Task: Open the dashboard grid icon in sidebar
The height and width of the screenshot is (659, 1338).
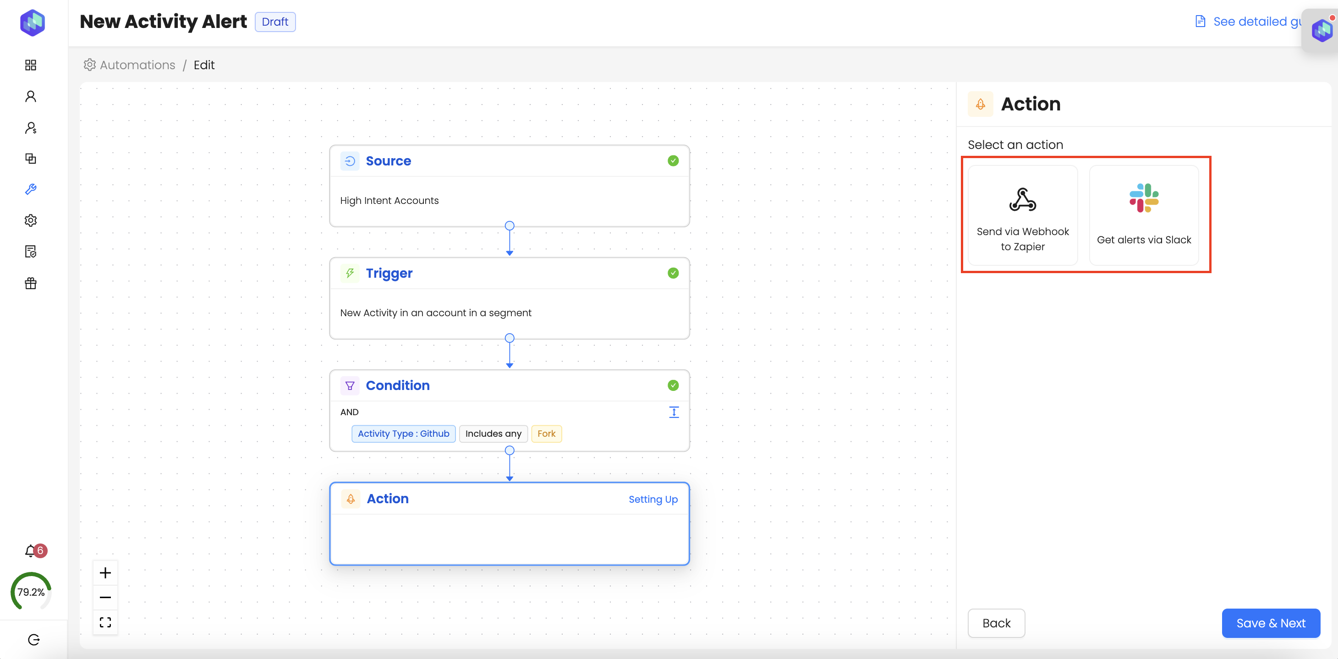Action: coord(31,65)
